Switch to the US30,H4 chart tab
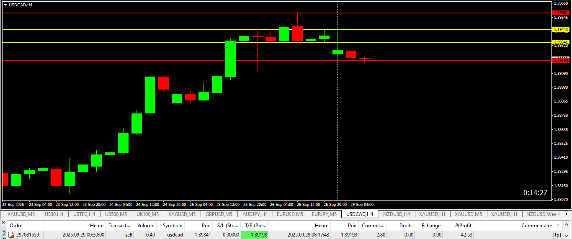This screenshot has height=239, width=572. (x=54, y=214)
